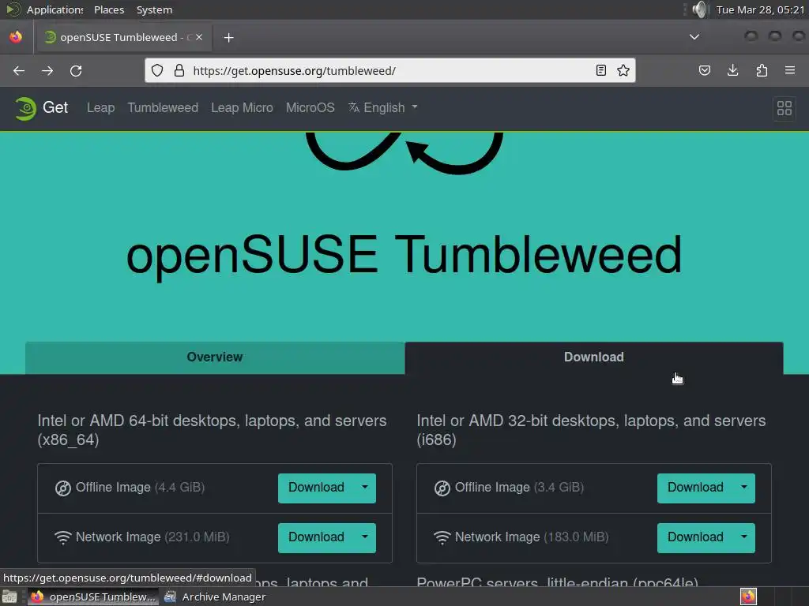Open the Firefox downloads panel

732,70
